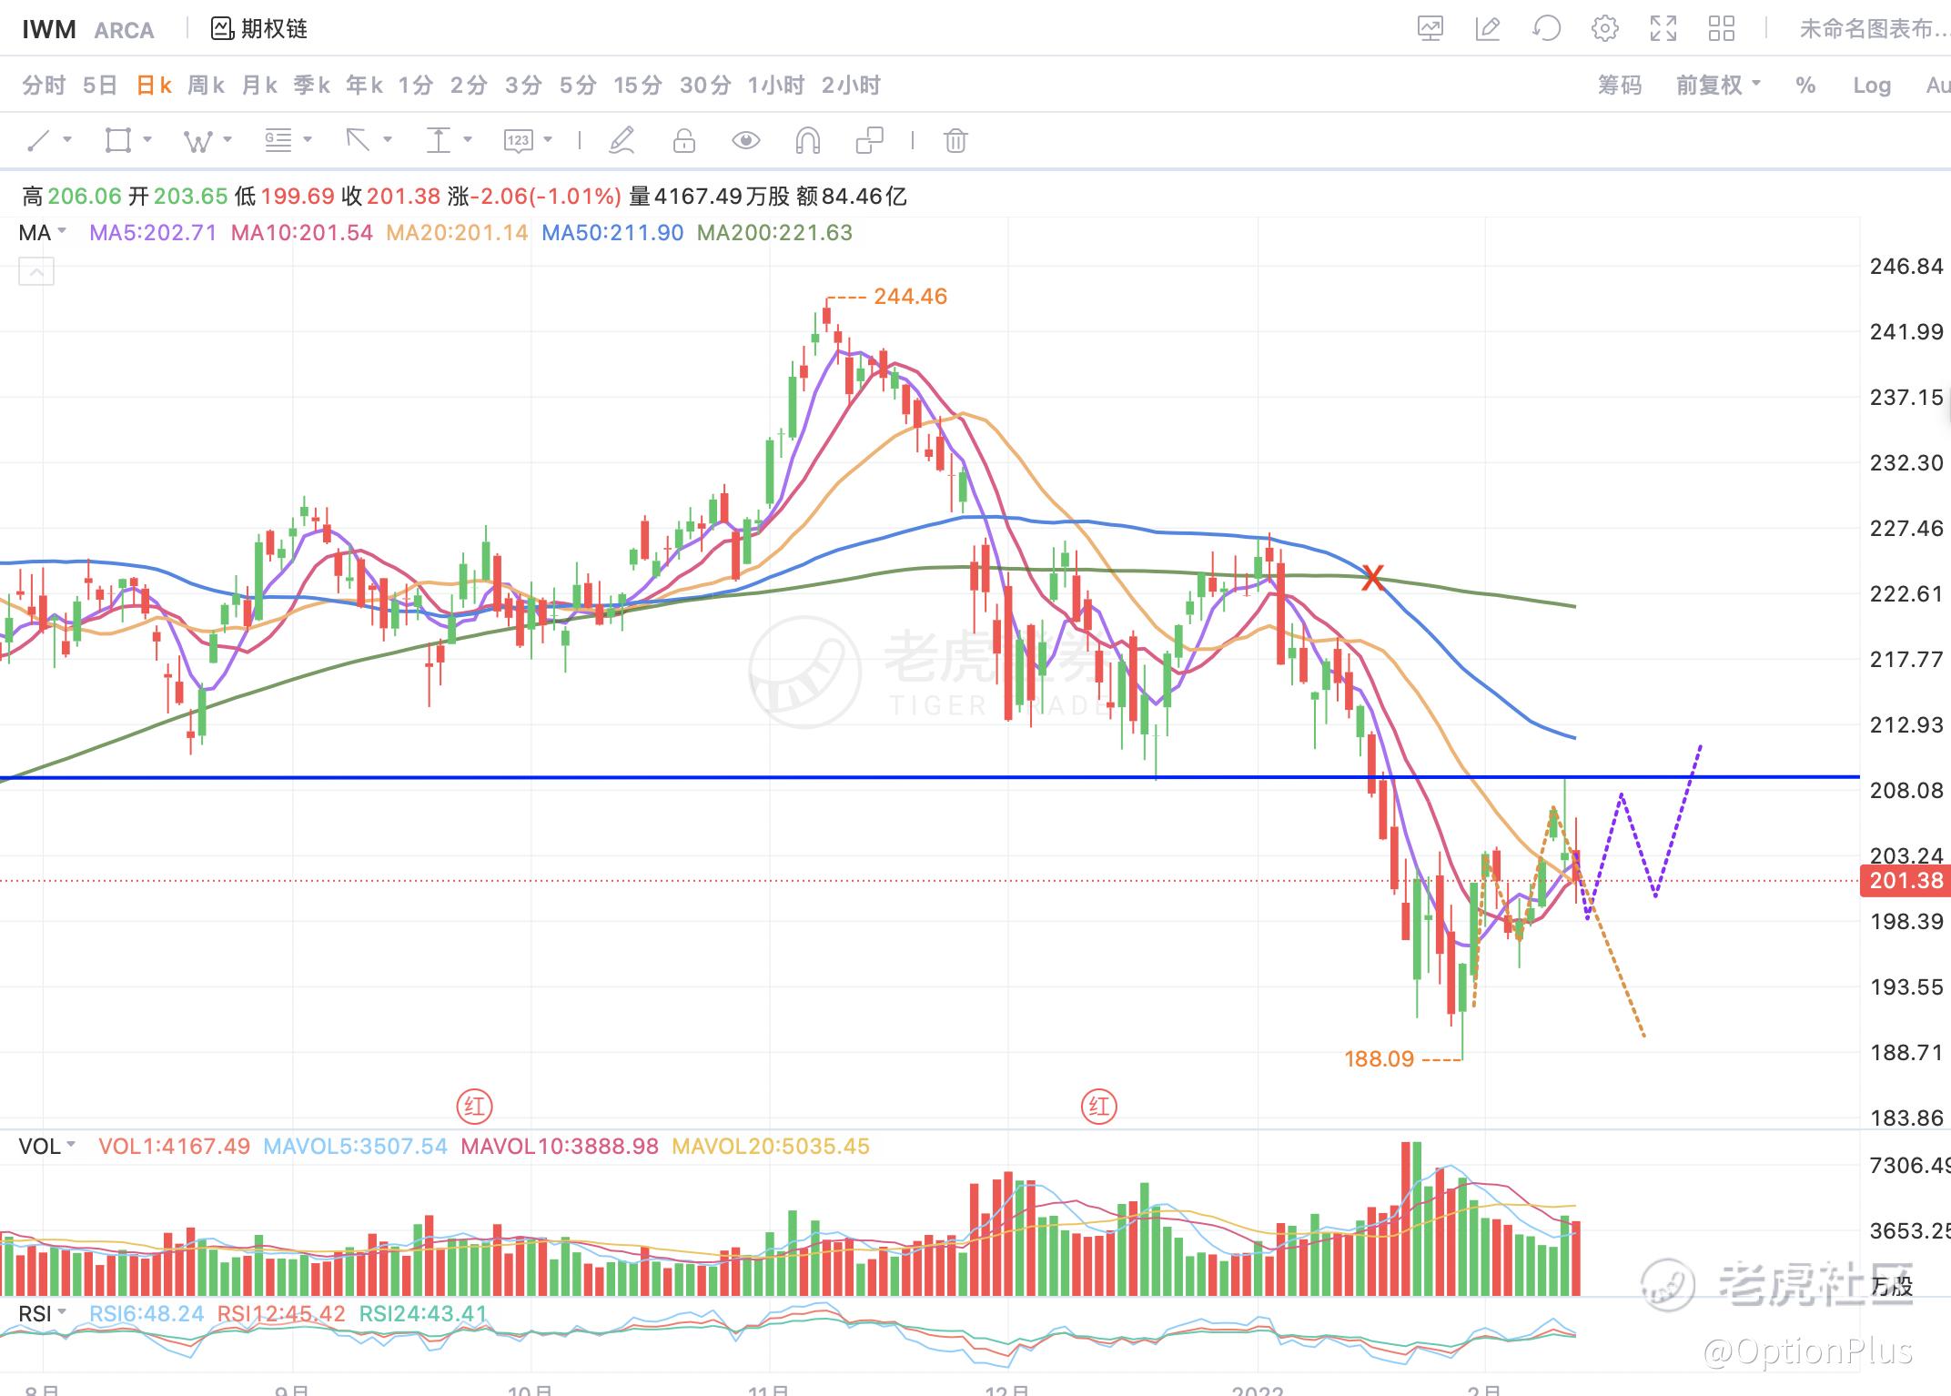Toggle drawings visibility with eye icon
The image size is (1951, 1396).
coord(745,141)
